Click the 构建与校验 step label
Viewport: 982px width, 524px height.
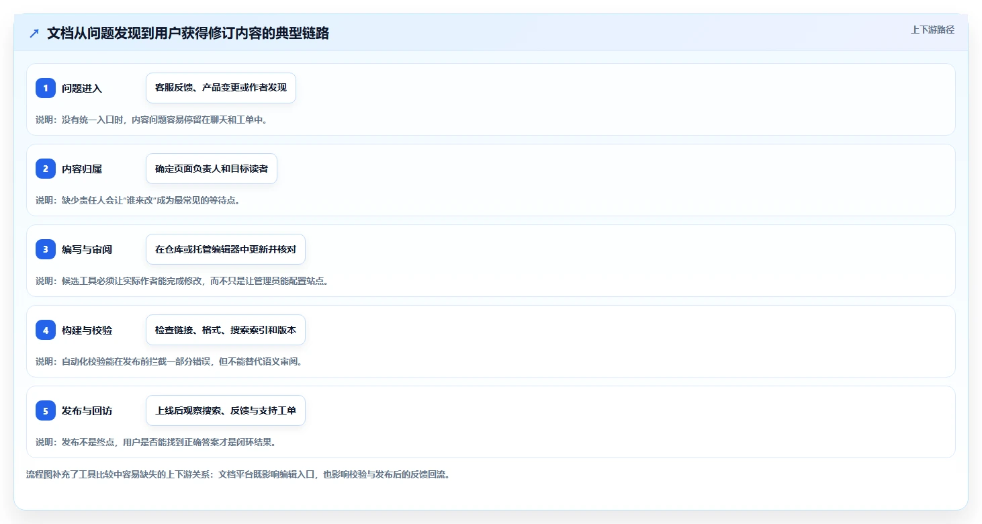pyautogui.click(x=87, y=330)
